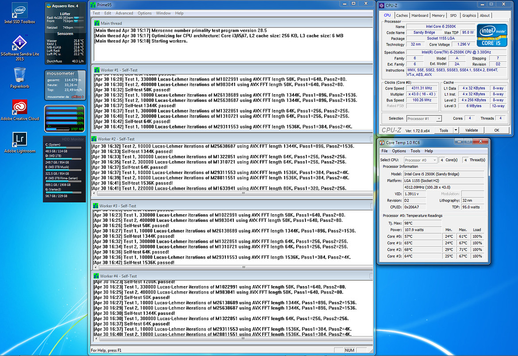The width and height of the screenshot is (518, 356).
Task: Open the Intel SSD Toolbox desktop shortcut
Action: tap(19, 12)
